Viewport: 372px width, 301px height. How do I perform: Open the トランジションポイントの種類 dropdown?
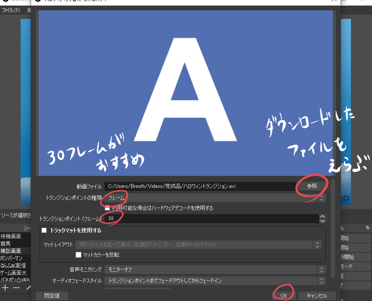tap(215, 198)
